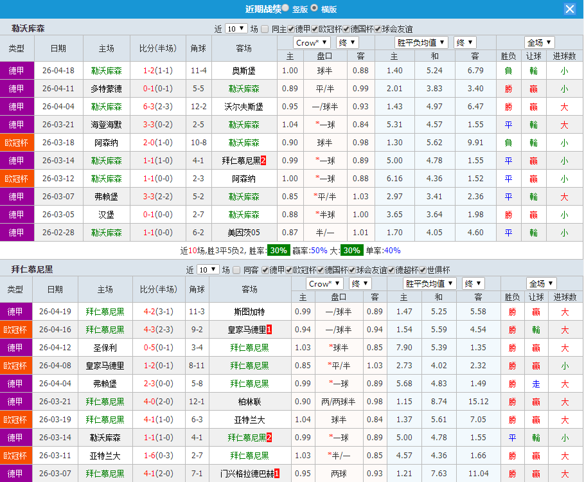Open the Crow* bookmaker dropdown

pyautogui.click(x=312, y=42)
